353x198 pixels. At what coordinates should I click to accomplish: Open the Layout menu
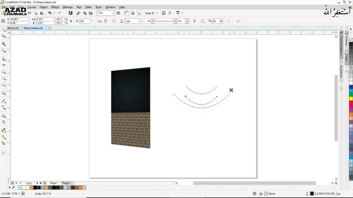(x=31, y=7)
